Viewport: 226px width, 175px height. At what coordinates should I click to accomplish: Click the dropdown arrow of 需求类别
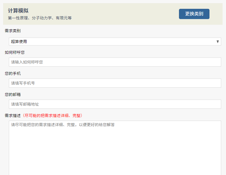(x=218, y=42)
